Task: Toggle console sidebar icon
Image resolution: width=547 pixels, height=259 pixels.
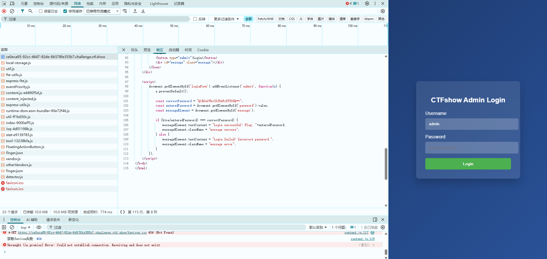Action: click(4, 227)
